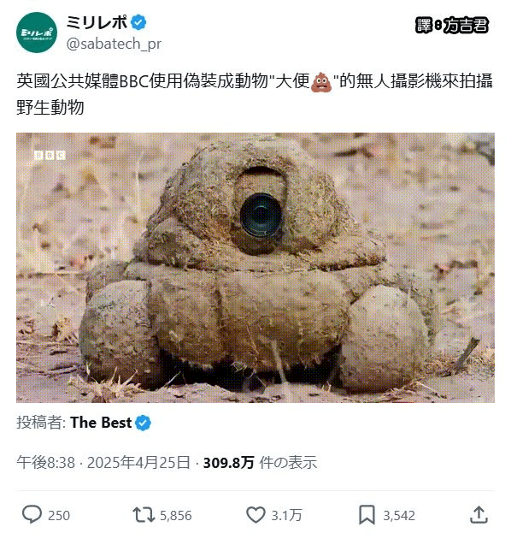Click the verified badge next to The Best
Viewport: 511px width, 539px height.
click(x=144, y=423)
